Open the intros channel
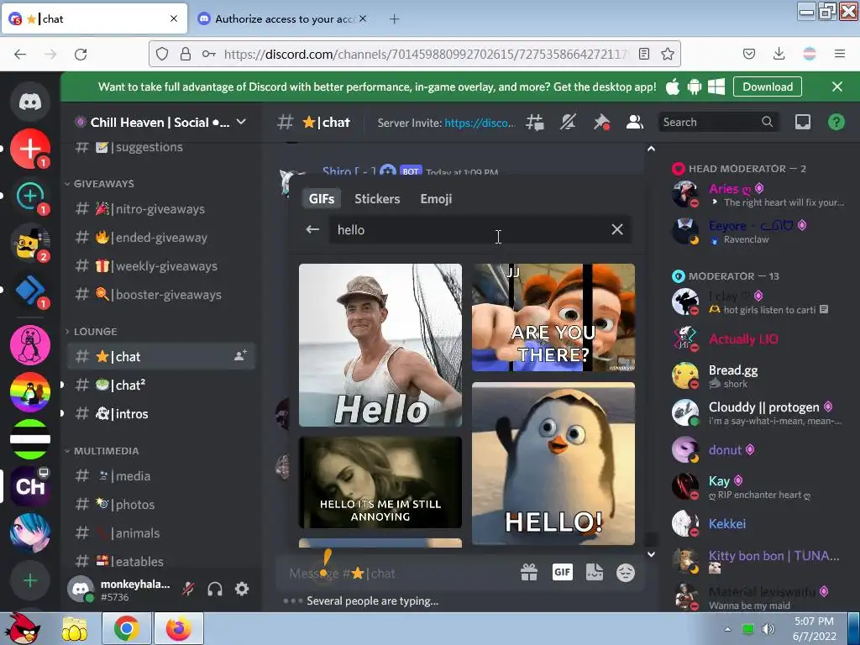 coord(161,413)
